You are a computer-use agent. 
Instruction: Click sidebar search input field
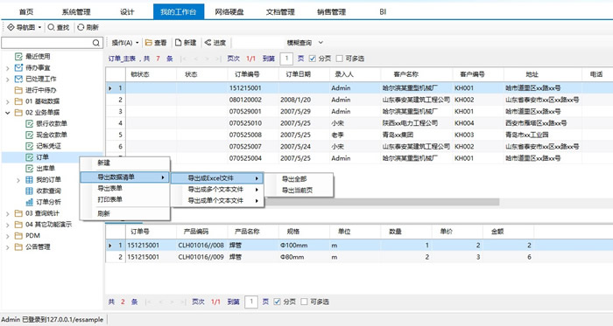47,43
